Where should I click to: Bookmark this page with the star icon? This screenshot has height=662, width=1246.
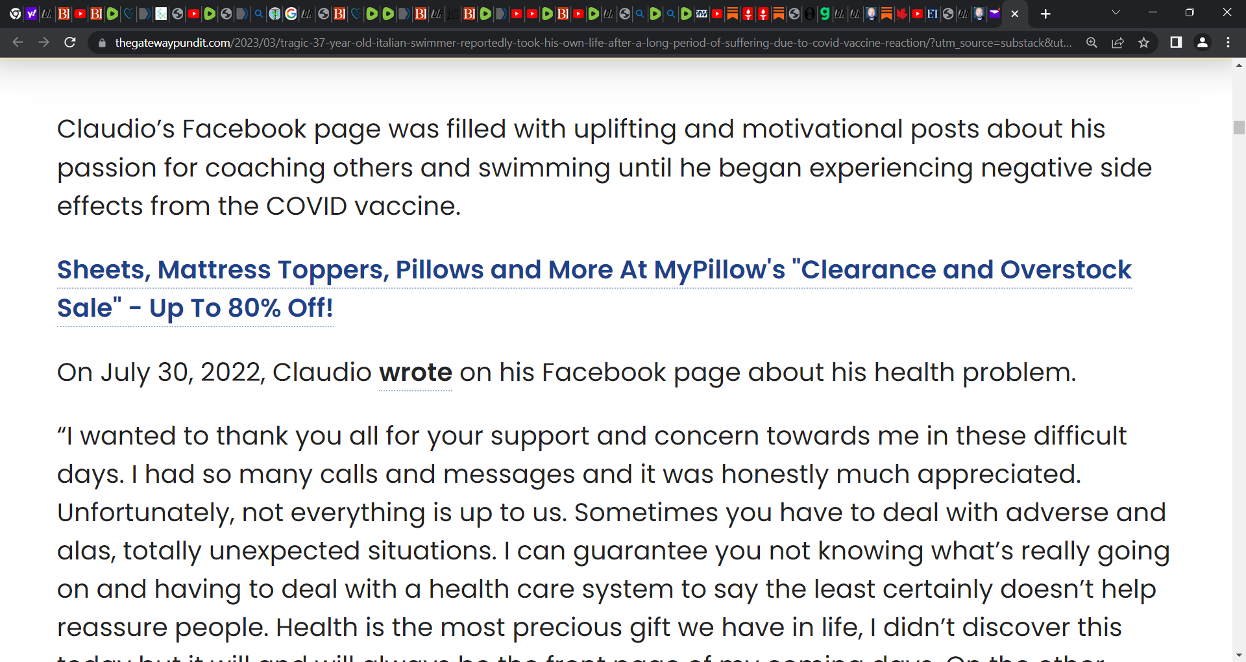pos(1143,43)
